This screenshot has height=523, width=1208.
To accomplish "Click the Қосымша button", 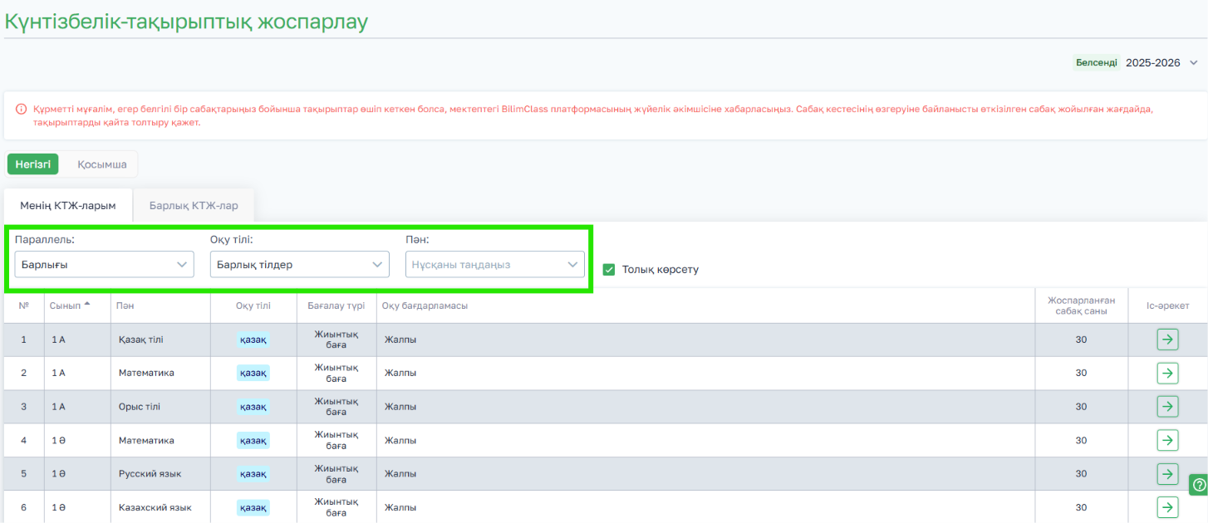I will point(102,164).
